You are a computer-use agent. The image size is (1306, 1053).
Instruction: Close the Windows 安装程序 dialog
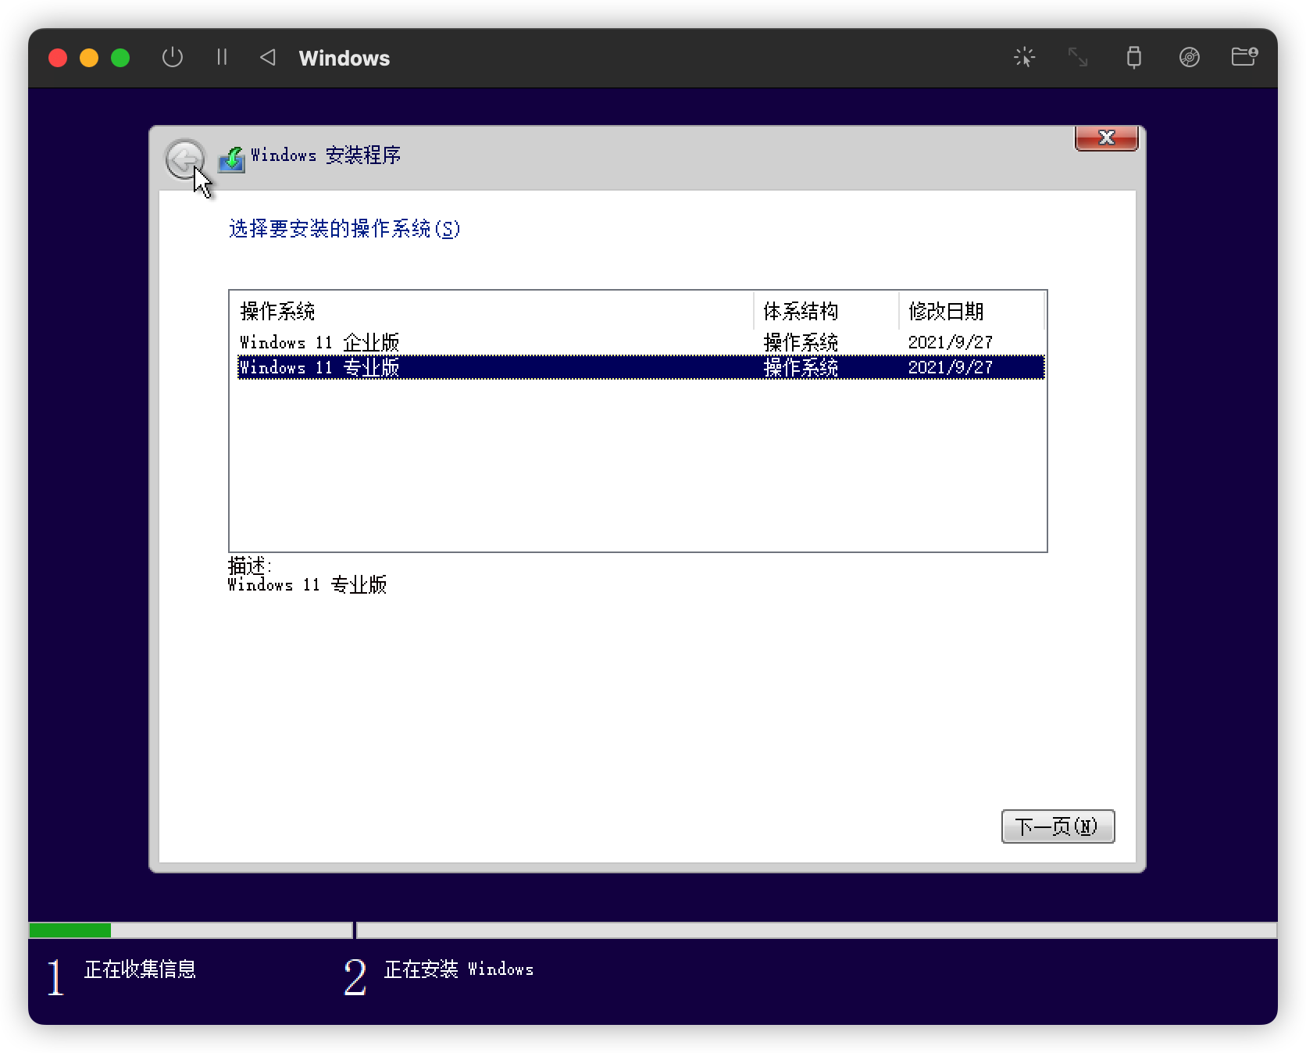[1106, 138]
